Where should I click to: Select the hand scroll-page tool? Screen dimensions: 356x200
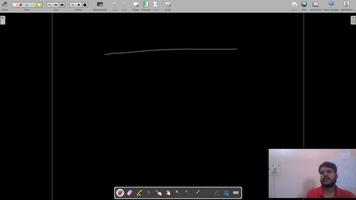168,193
